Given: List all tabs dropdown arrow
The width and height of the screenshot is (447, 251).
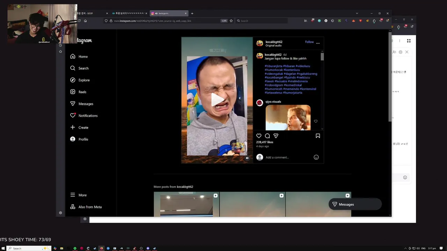Looking at the screenshot, I should (357, 13).
